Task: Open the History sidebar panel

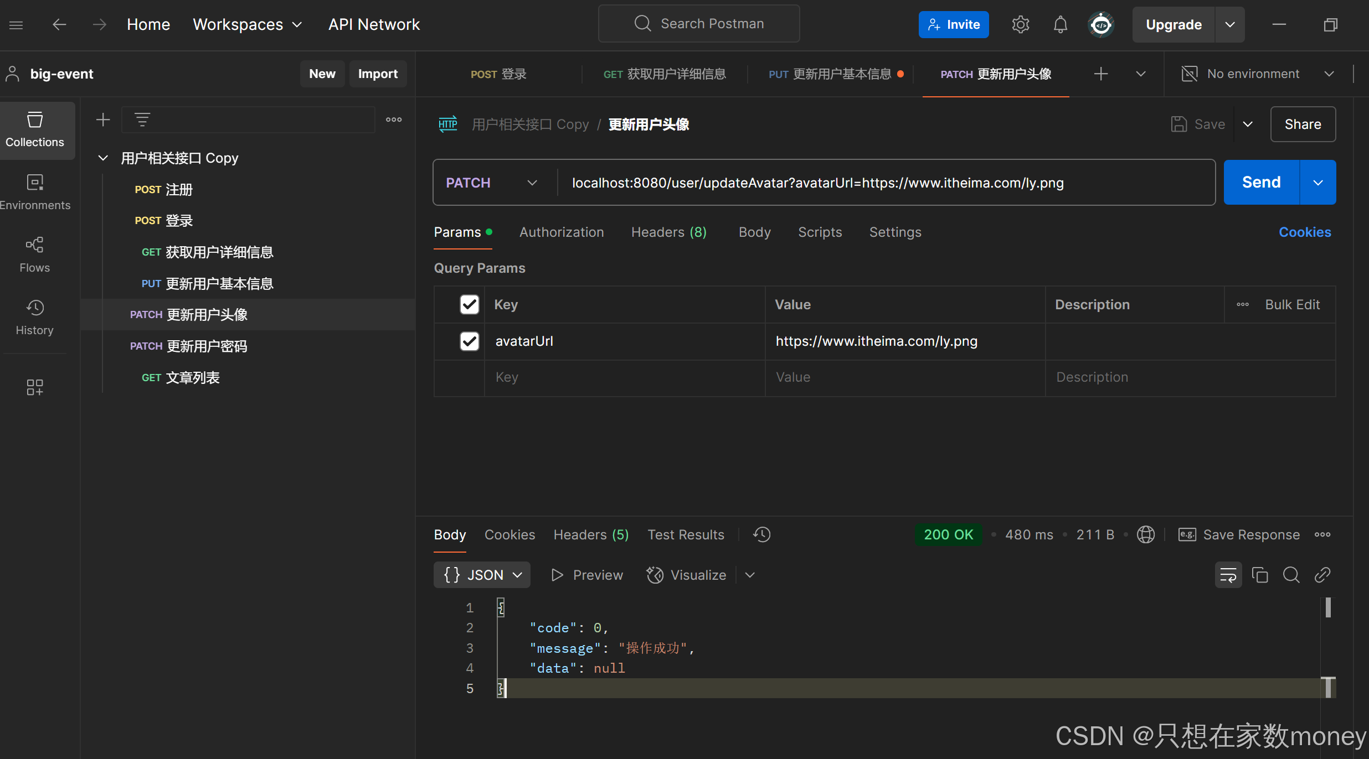Action: (35, 318)
